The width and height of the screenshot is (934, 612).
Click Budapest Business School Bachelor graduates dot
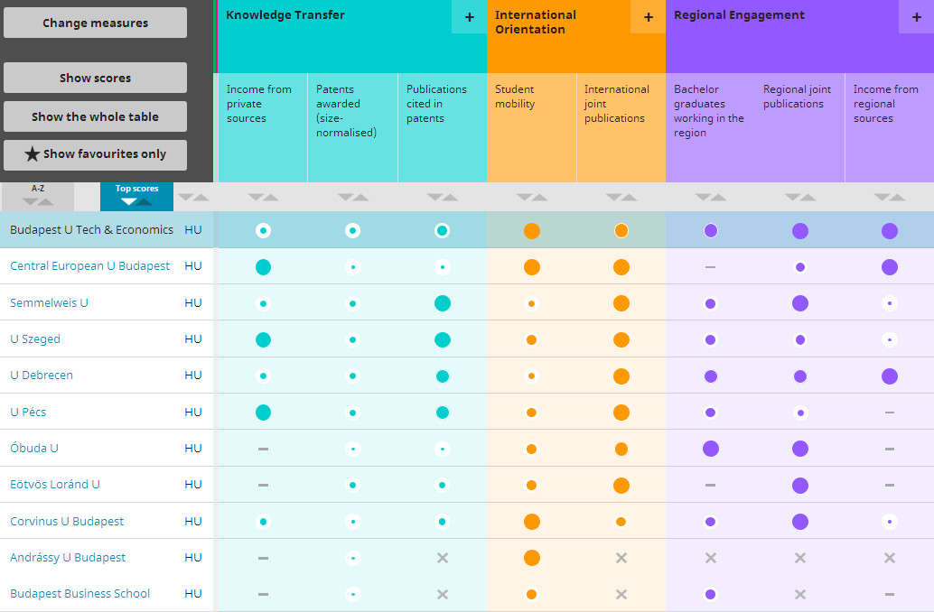point(711,594)
